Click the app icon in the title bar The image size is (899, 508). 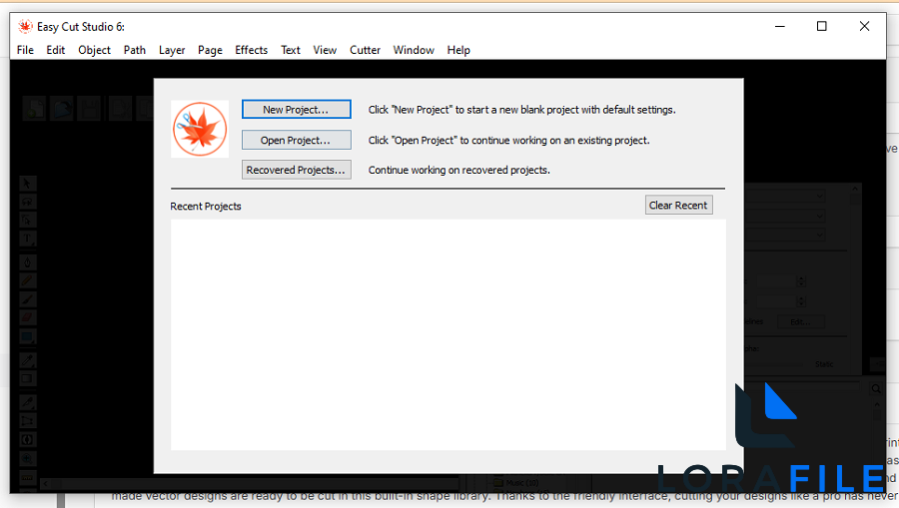point(25,26)
